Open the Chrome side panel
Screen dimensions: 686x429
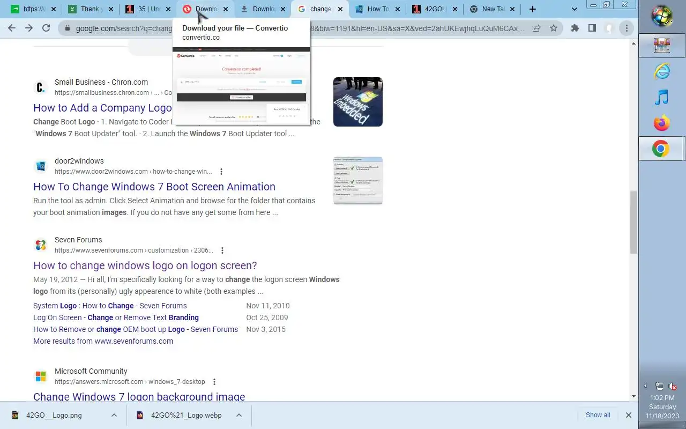[592, 28]
